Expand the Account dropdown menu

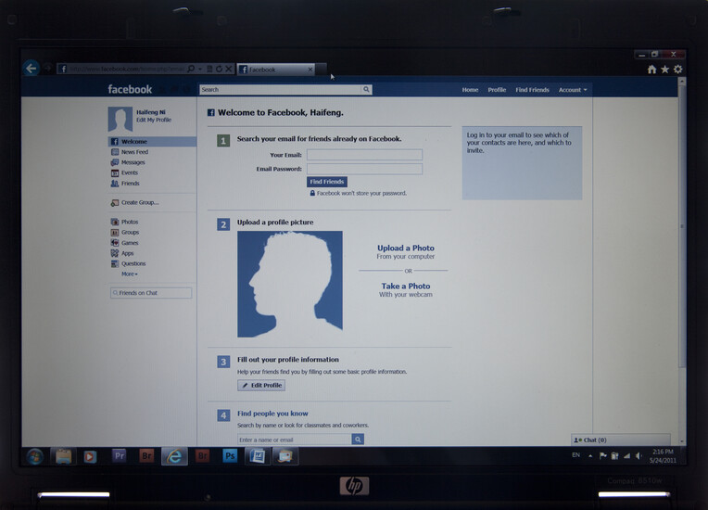573,90
